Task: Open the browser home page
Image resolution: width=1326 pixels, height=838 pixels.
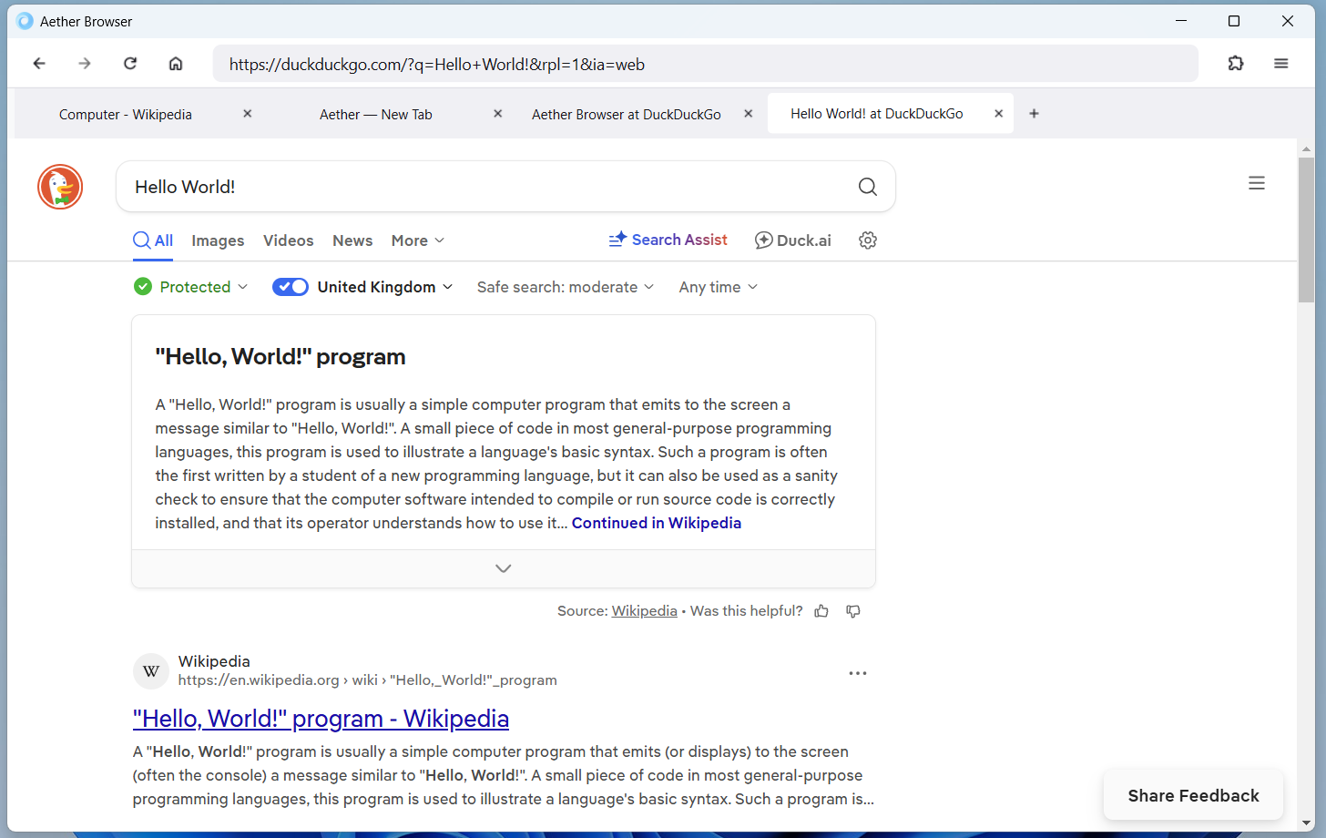Action: (176, 63)
